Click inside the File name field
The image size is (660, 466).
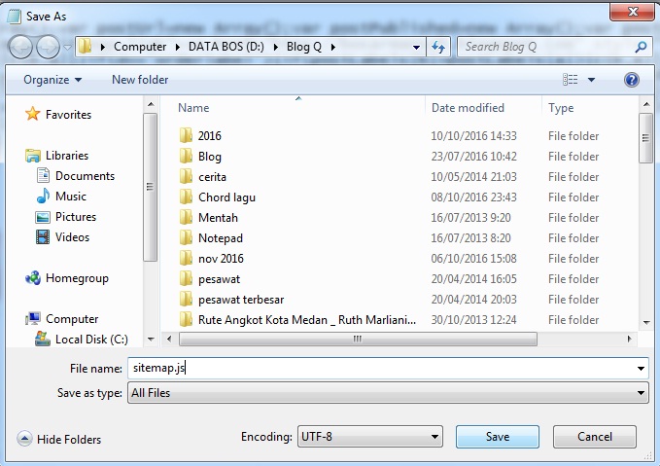coord(381,368)
